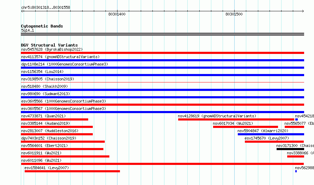Click the nsv5564601 (Ebert2021) label
This screenshot has width=314, height=185.
[44, 146]
